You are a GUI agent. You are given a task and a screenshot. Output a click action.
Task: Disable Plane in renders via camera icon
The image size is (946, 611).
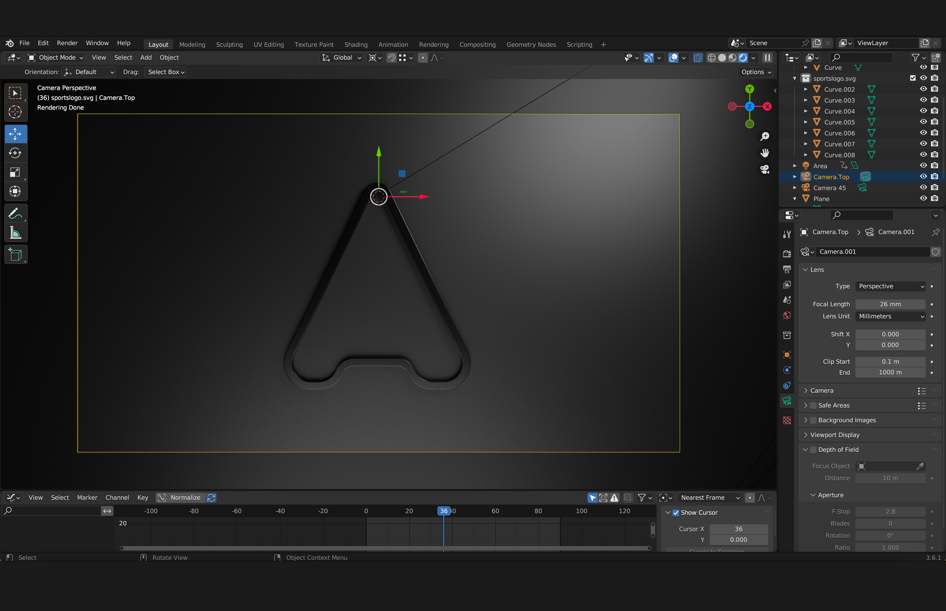pos(935,198)
